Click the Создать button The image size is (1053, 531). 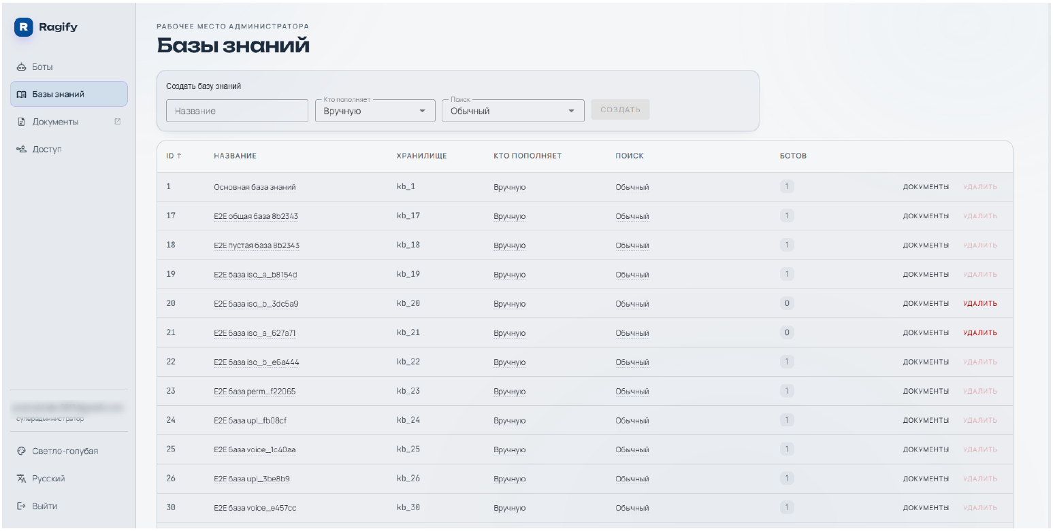point(620,109)
